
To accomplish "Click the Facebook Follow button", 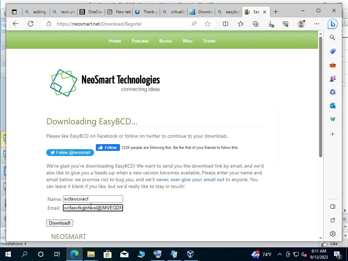I will (x=108, y=147).
